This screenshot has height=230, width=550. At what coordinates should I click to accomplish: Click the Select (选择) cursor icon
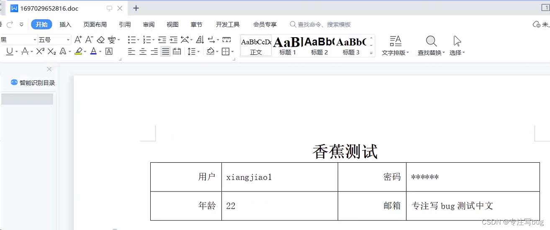point(457,41)
